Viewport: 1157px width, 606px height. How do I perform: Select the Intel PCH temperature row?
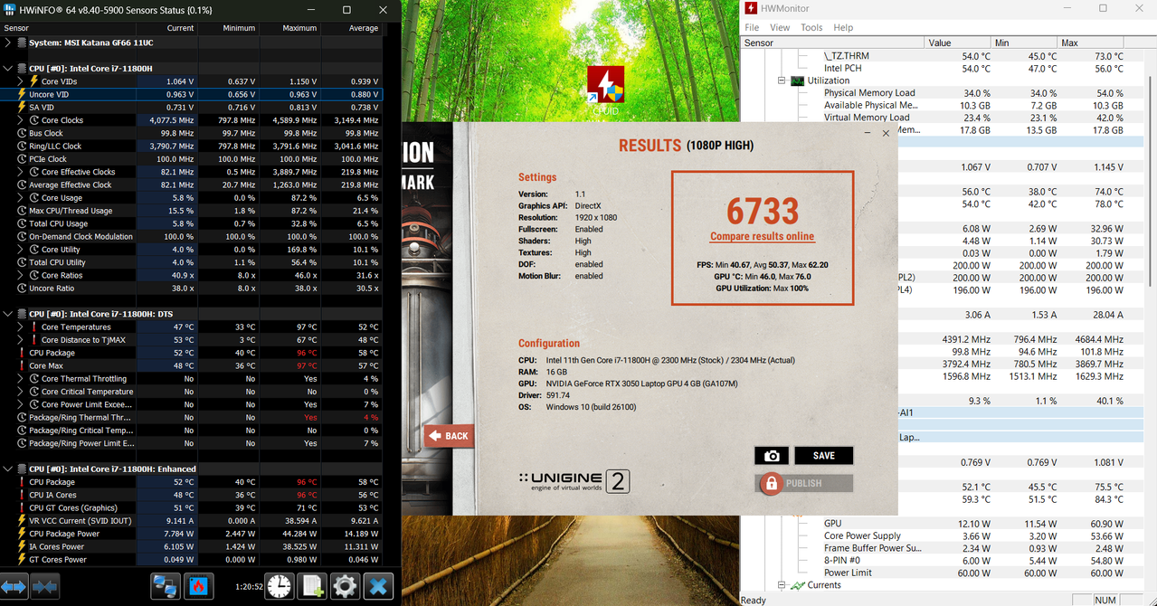[942, 69]
